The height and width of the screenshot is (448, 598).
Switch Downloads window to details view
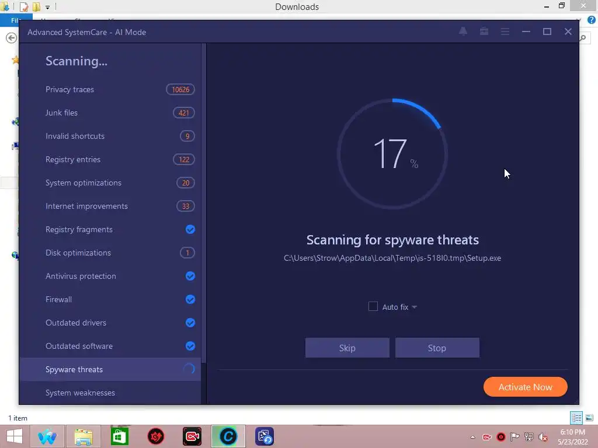point(576,418)
